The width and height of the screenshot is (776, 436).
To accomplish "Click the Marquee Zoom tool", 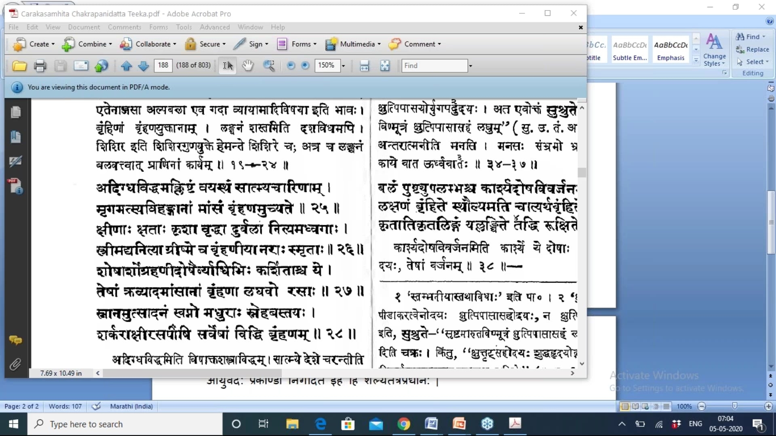I will pos(269,65).
